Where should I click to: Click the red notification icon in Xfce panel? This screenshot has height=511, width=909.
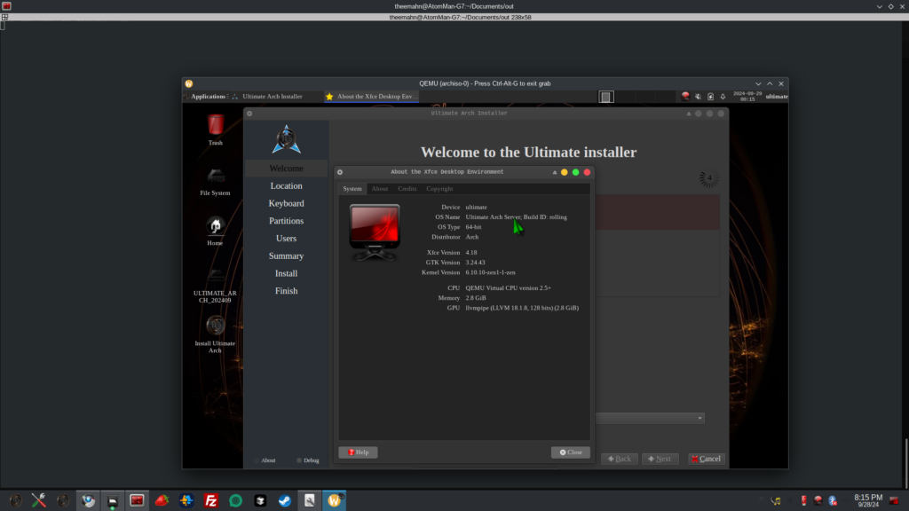pos(685,97)
